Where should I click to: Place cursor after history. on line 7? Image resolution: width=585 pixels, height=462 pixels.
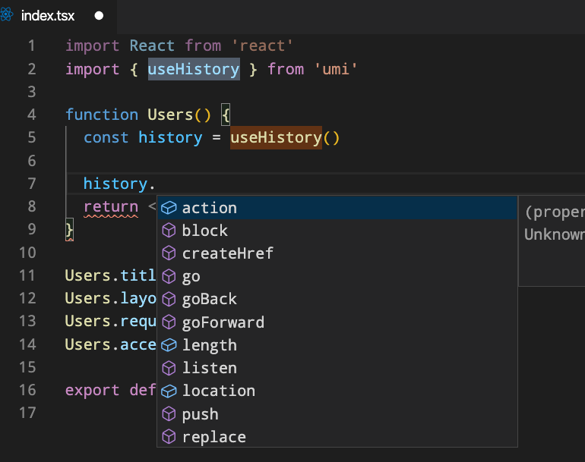click(x=156, y=184)
